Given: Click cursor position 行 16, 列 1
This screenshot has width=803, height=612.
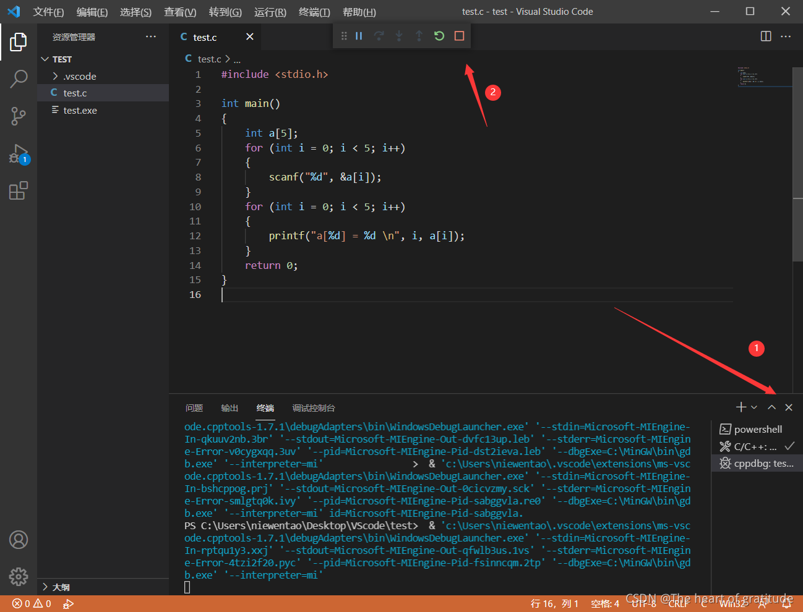Looking at the screenshot, I should [555, 603].
